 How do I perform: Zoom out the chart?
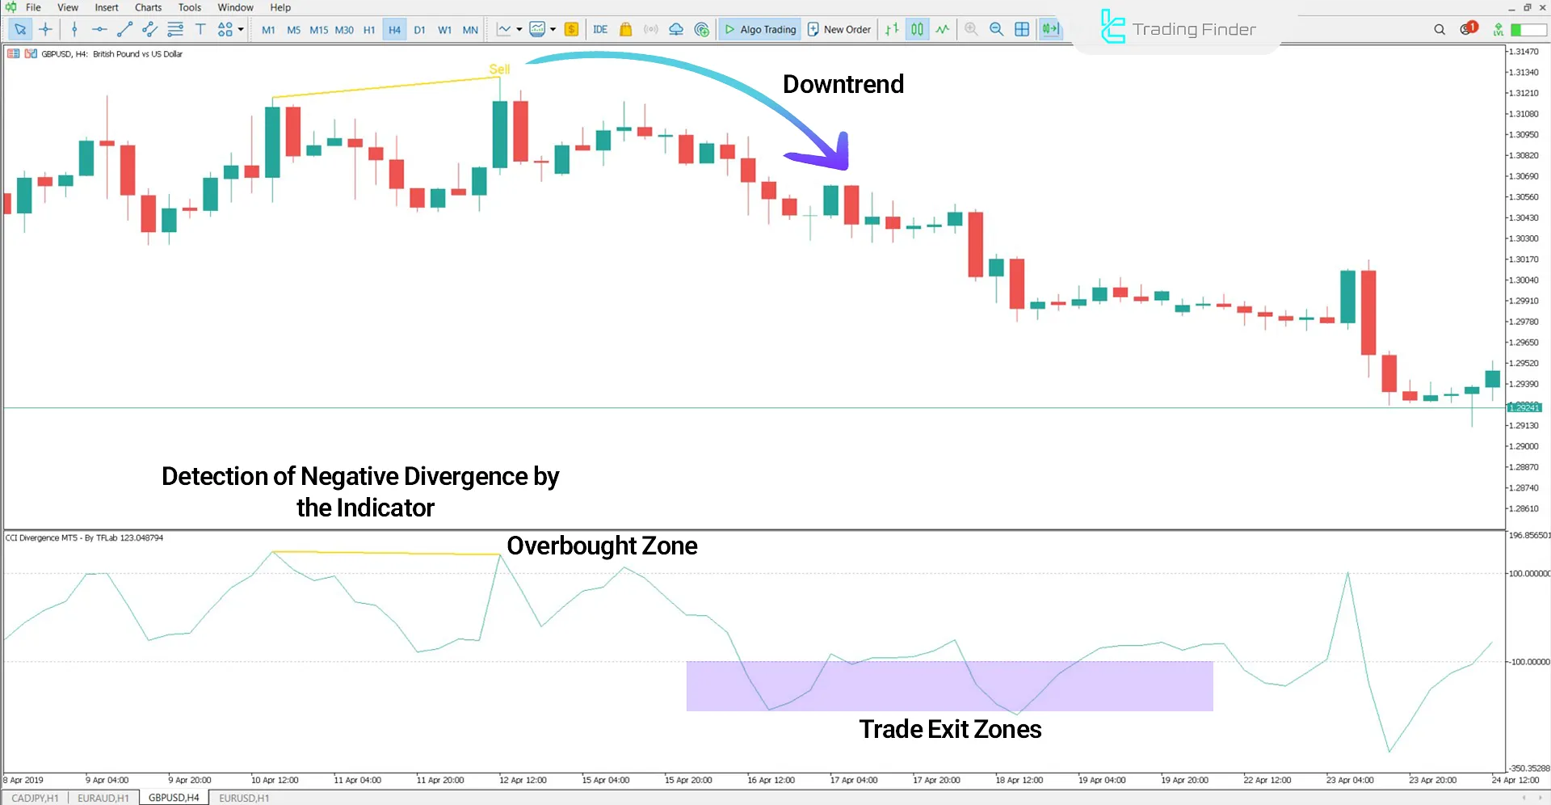click(996, 29)
